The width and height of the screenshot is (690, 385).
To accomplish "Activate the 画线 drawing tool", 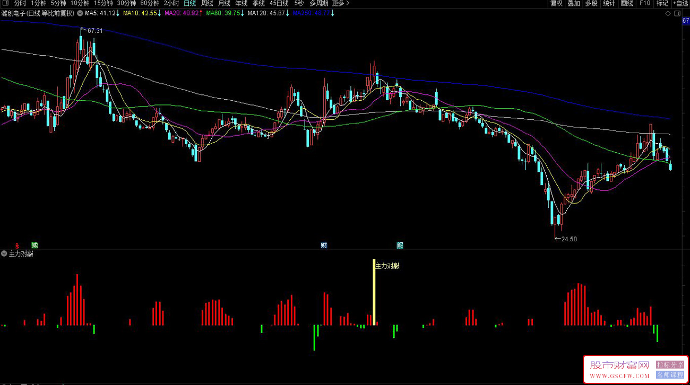I will coord(627,3).
